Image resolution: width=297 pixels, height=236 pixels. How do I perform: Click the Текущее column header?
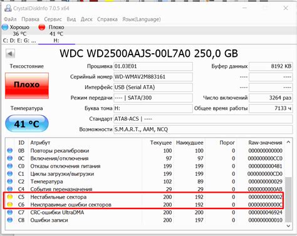(x=161, y=143)
